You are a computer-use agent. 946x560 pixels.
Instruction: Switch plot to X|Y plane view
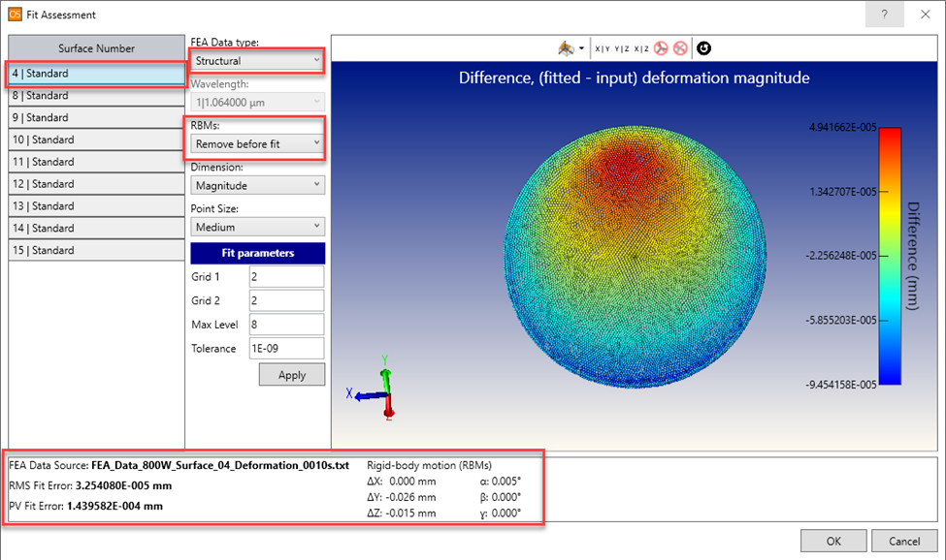click(603, 48)
